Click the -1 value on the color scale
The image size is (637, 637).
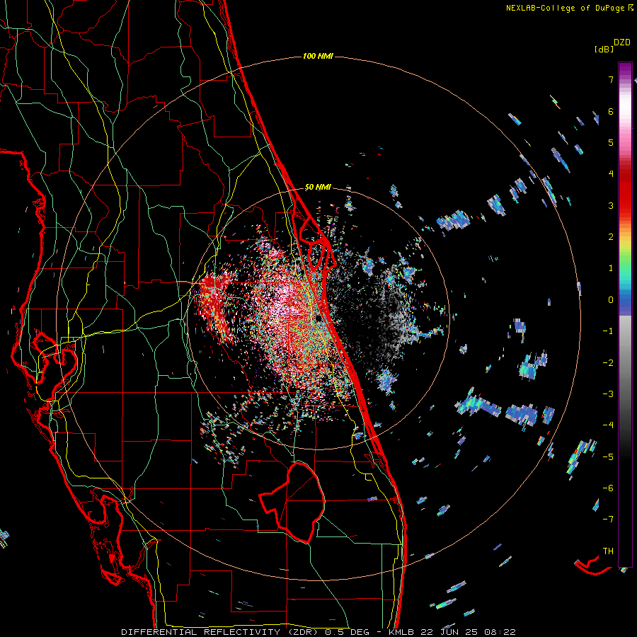[x=608, y=331]
